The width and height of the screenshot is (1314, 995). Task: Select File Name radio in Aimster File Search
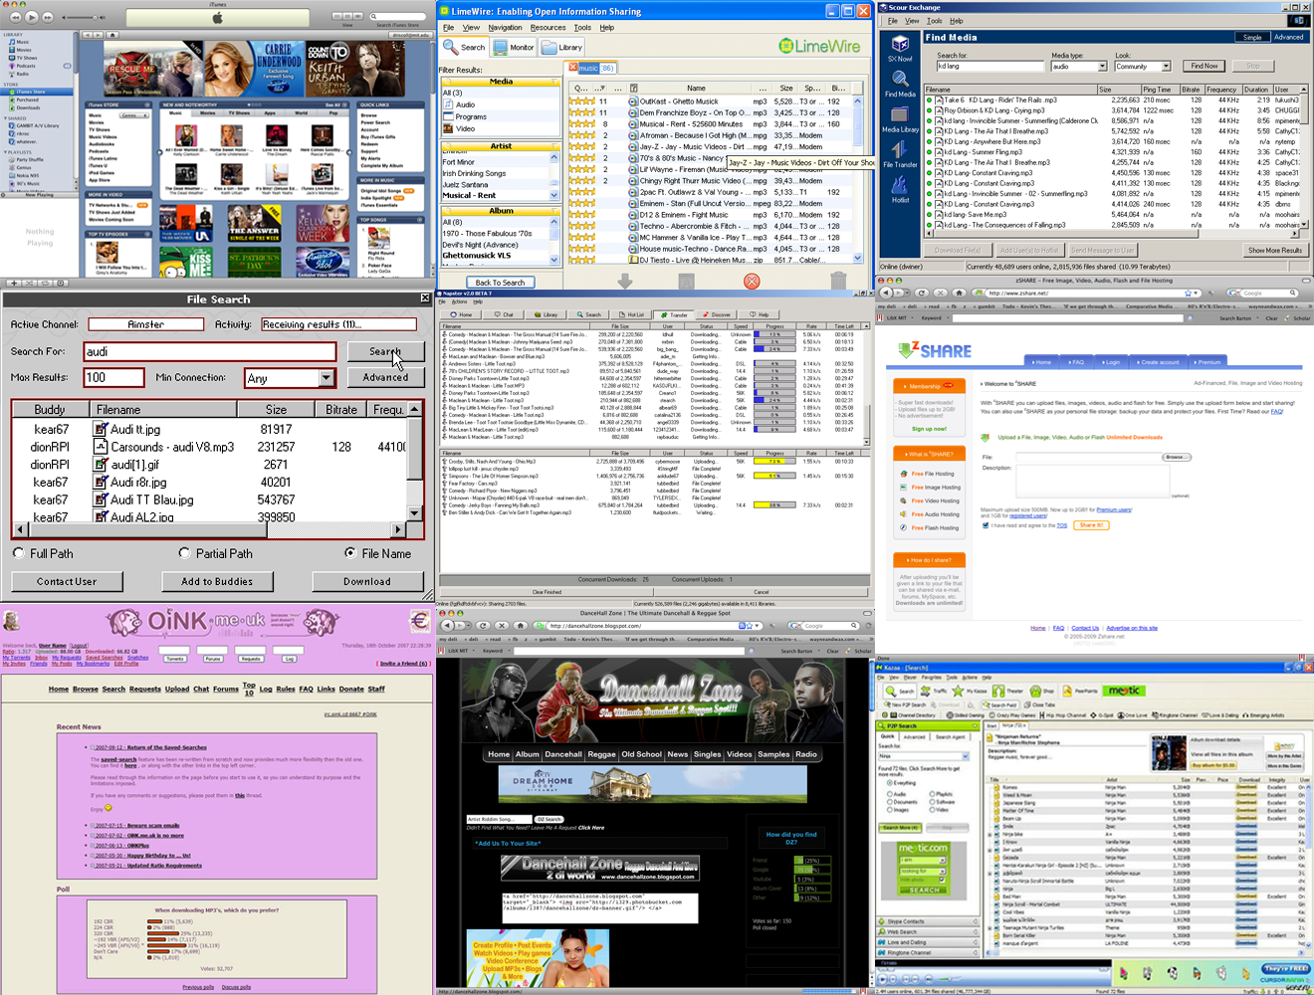[x=350, y=553]
